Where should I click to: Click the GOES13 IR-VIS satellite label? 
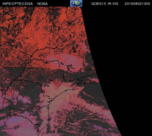[x=105, y=4]
